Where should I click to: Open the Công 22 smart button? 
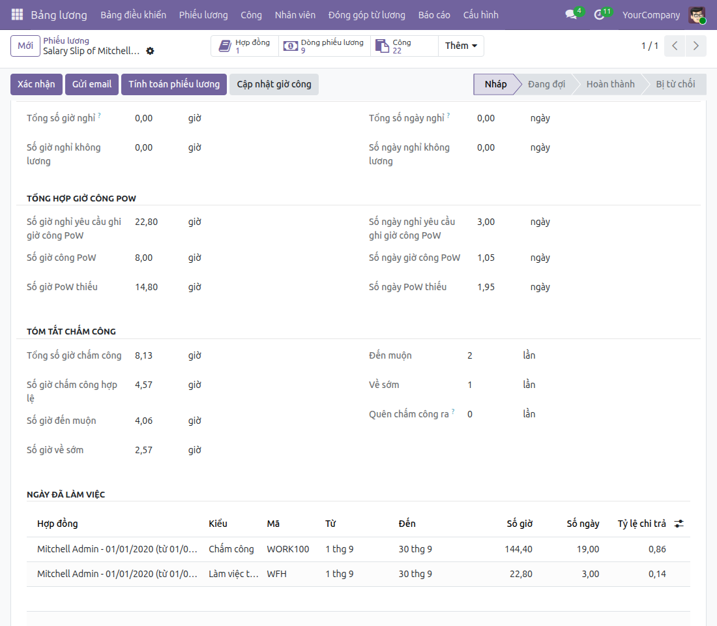coord(404,46)
